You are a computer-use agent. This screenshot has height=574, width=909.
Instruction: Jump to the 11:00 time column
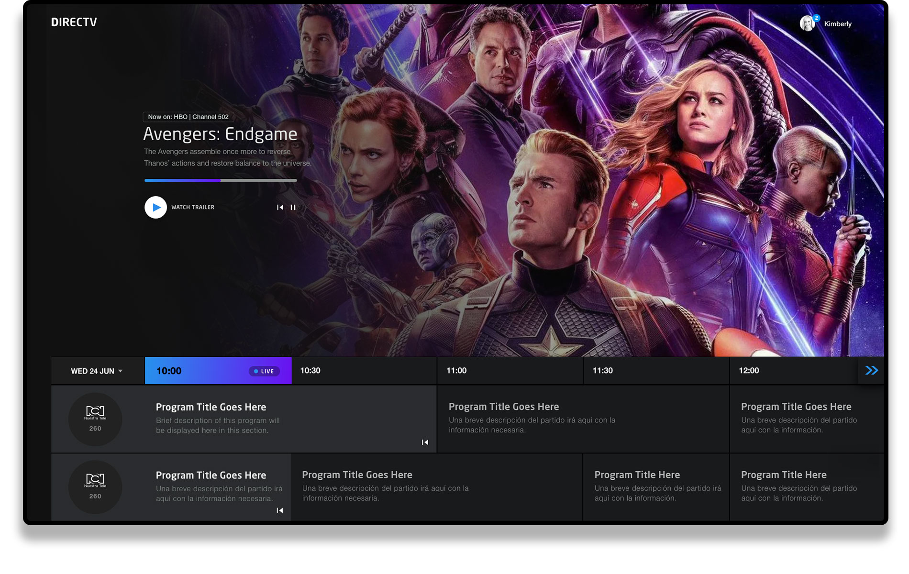point(510,371)
